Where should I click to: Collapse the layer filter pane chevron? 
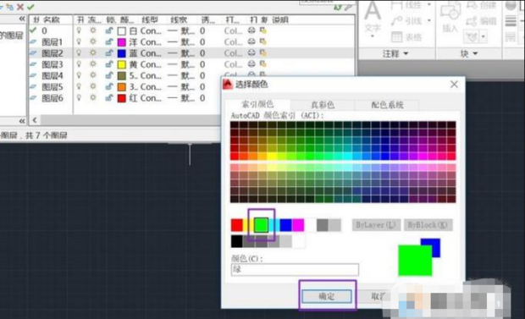coord(22,19)
